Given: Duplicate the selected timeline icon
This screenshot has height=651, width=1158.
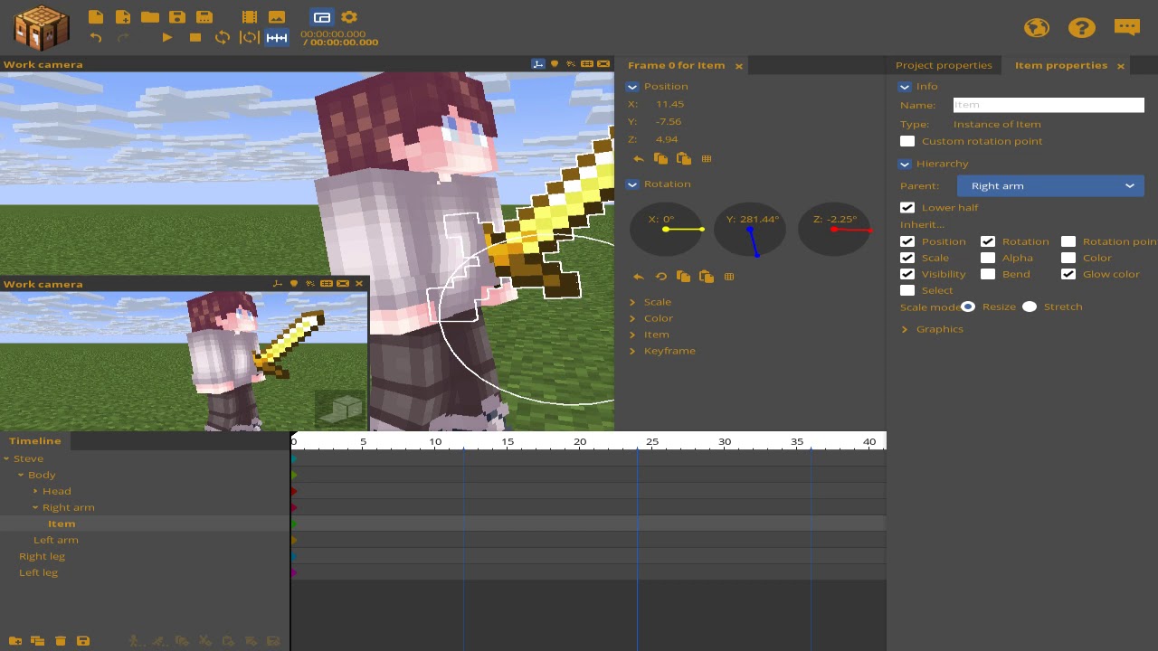Looking at the screenshot, I should (x=37, y=641).
